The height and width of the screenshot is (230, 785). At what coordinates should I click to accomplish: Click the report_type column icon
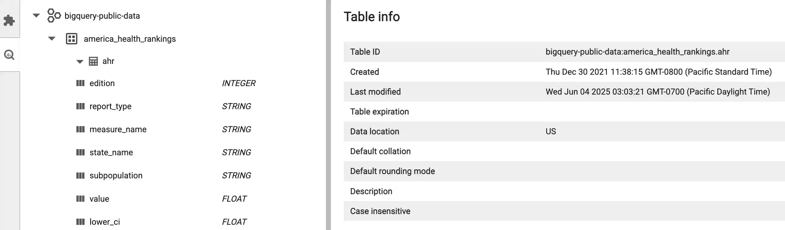[x=80, y=106]
